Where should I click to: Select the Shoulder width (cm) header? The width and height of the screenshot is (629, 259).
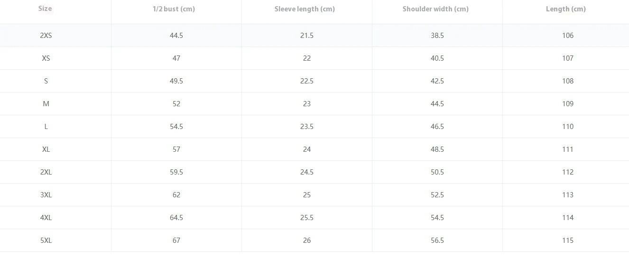(x=435, y=9)
